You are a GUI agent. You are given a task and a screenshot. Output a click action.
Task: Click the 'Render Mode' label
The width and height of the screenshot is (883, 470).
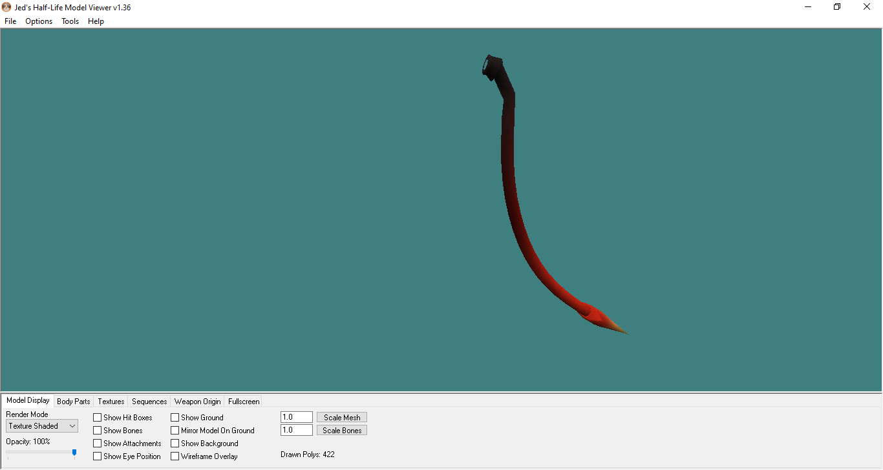coord(27,414)
